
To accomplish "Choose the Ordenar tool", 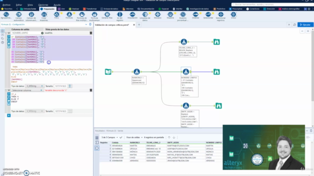I will [195, 16].
